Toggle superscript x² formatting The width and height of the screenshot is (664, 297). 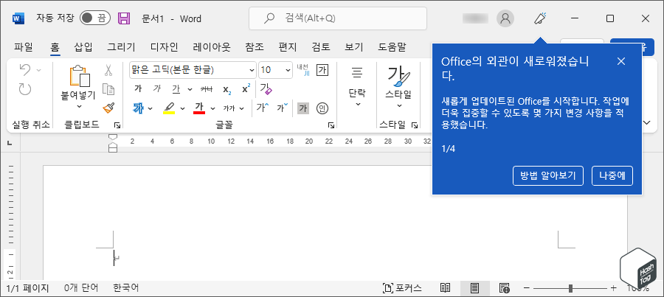tap(246, 89)
